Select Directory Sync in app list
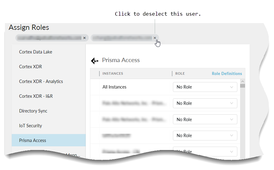Screen dimensions: 274x170 point(33,111)
